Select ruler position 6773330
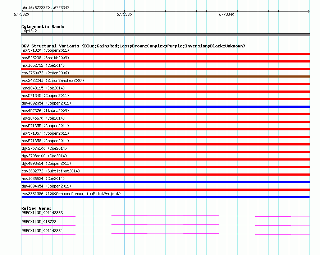 coord(124,14)
